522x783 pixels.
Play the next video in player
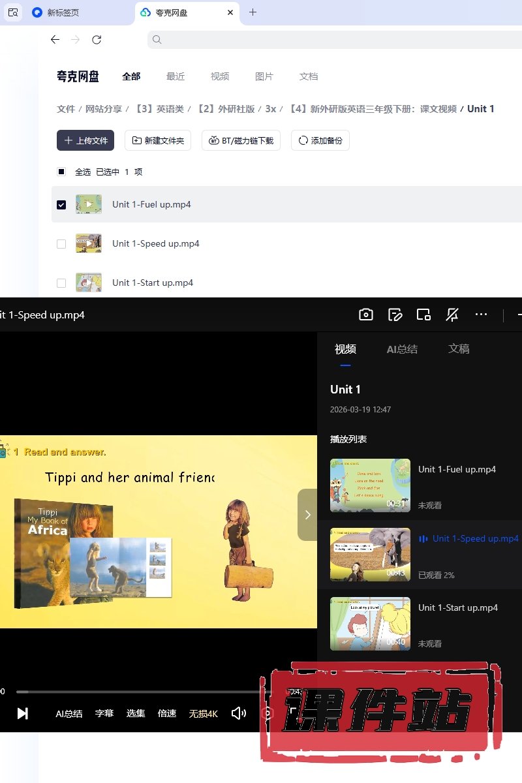tap(22, 713)
